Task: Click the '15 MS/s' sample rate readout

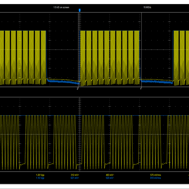Action: [x=147, y=7]
